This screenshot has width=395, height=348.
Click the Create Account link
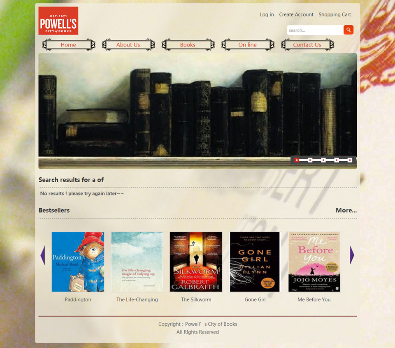tap(296, 15)
